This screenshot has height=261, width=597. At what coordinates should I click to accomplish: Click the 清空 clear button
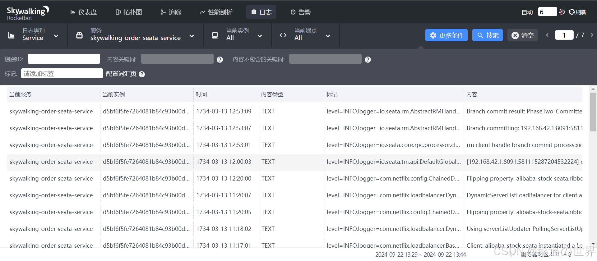pos(522,35)
